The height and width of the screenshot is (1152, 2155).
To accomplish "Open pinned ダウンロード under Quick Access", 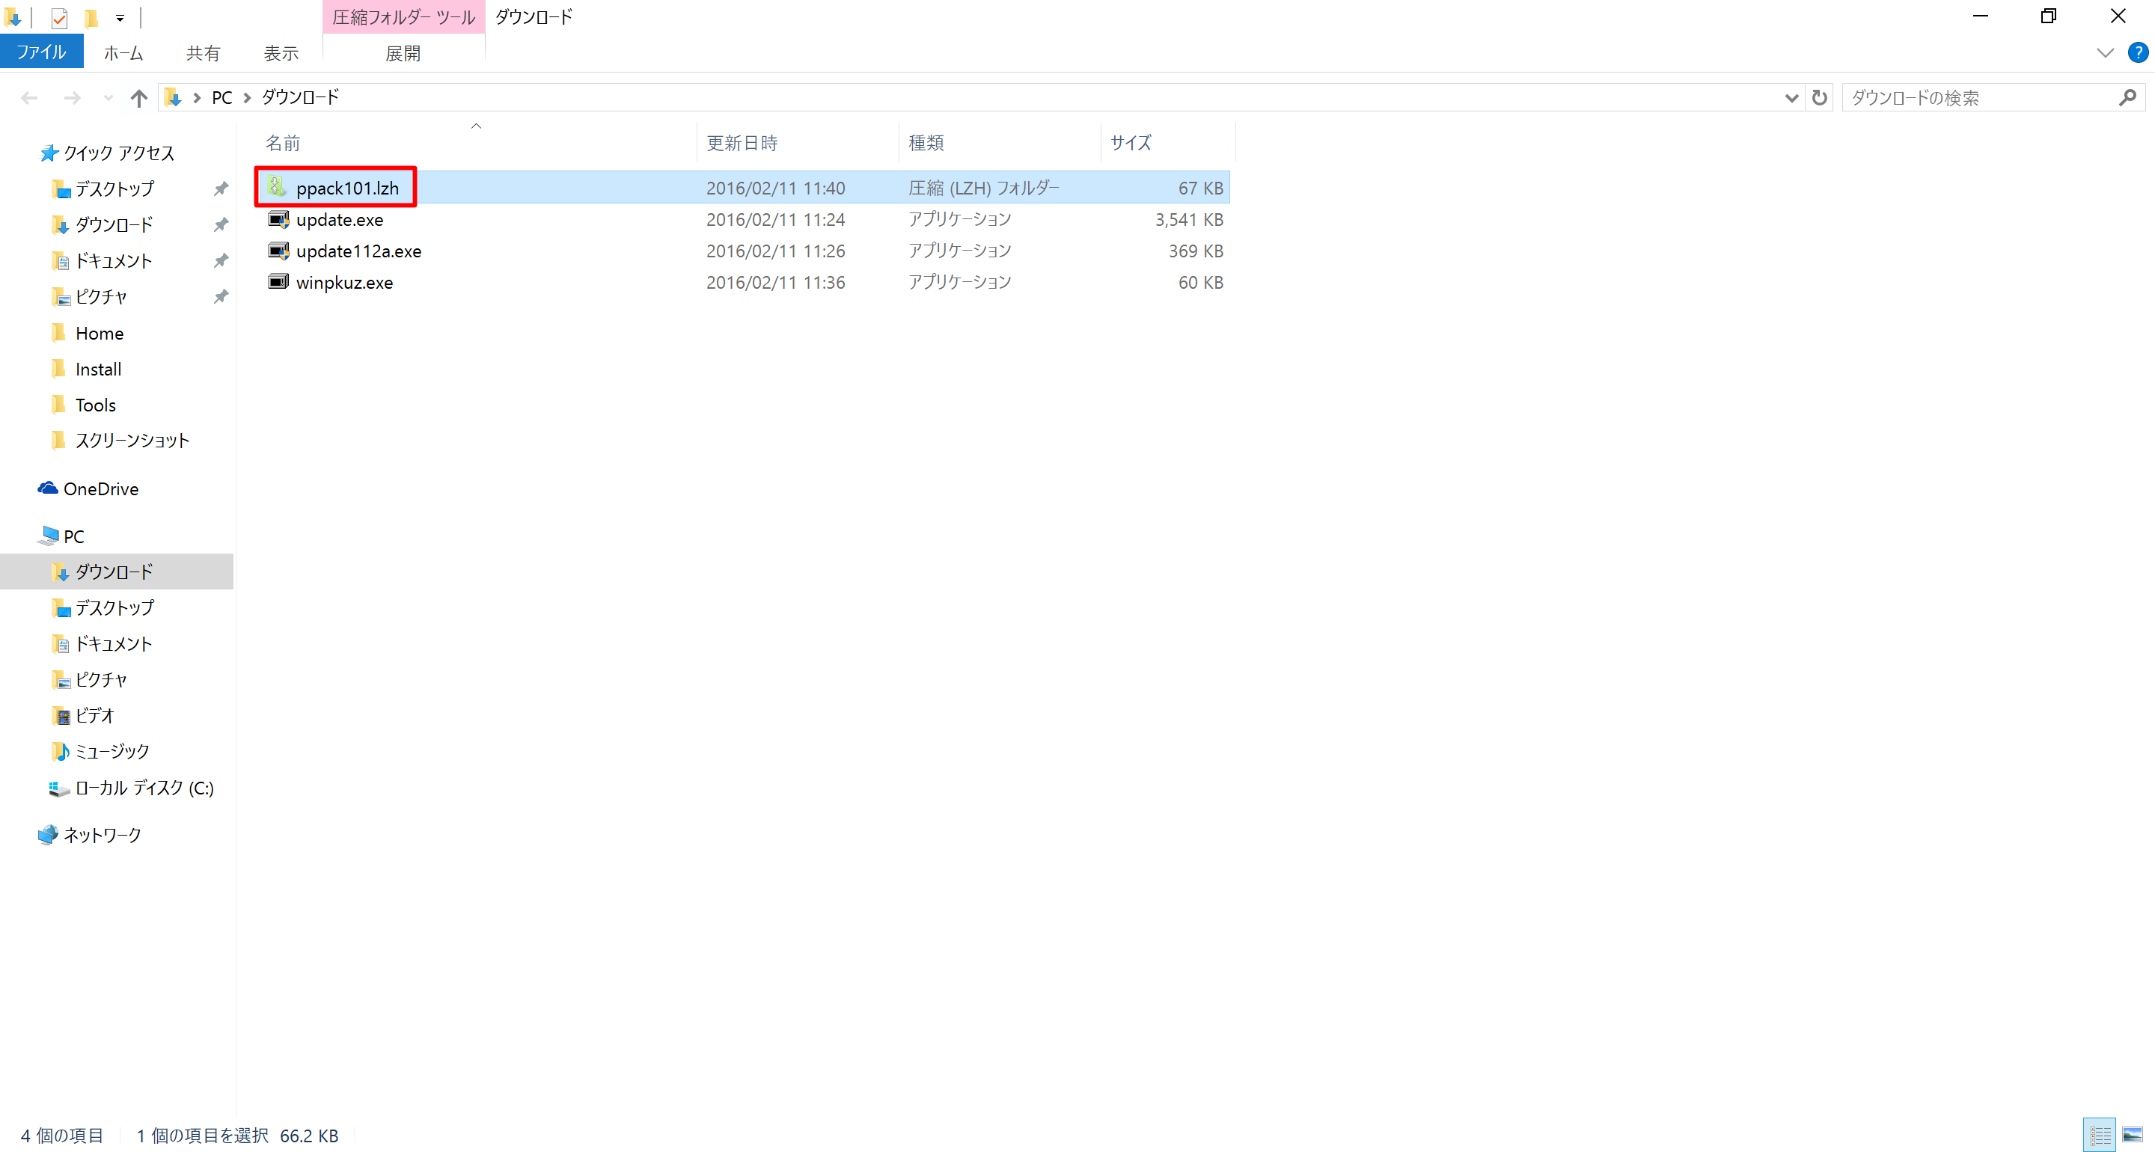I will click(114, 225).
